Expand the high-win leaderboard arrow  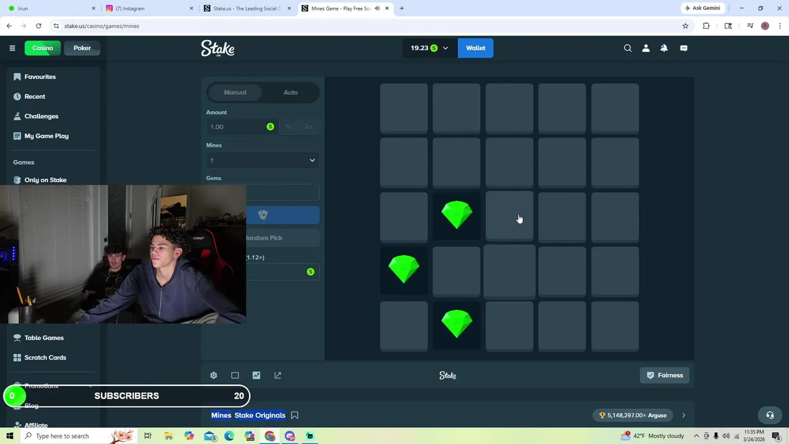[x=683, y=415]
